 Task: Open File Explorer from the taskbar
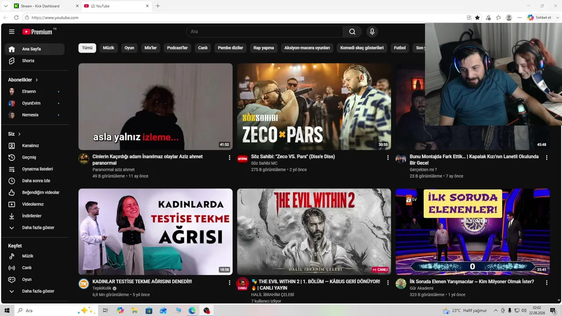(x=135, y=310)
